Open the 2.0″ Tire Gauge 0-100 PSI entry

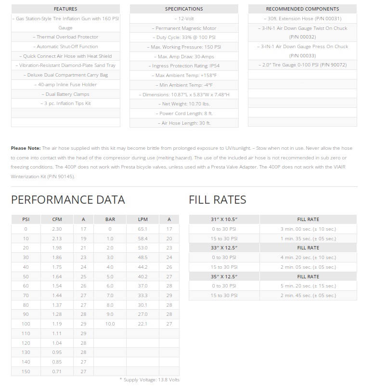(x=302, y=65)
